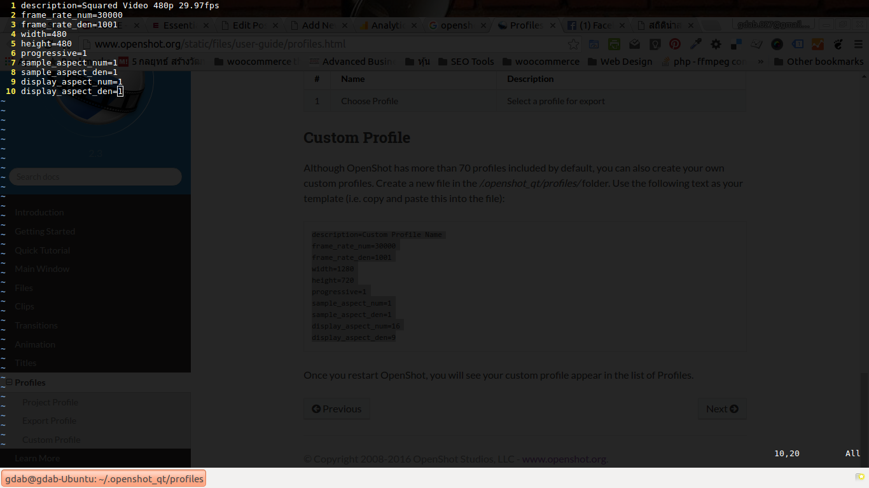The width and height of the screenshot is (869, 488).
Task: Switch to the Add New browser tab
Action: pos(318,25)
